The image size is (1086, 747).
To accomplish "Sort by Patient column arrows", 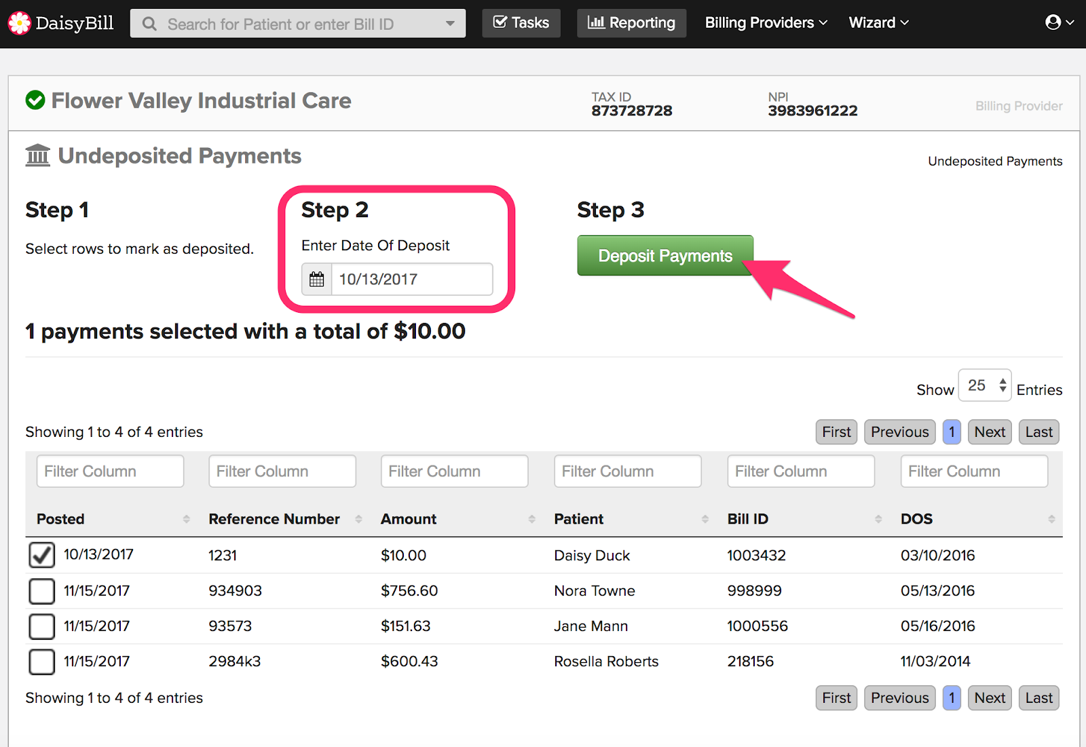I will (705, 519).
